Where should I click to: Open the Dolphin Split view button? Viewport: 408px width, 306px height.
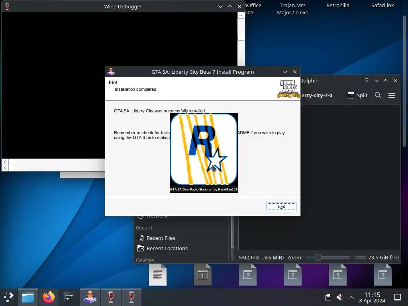click(x=358, y=95)
